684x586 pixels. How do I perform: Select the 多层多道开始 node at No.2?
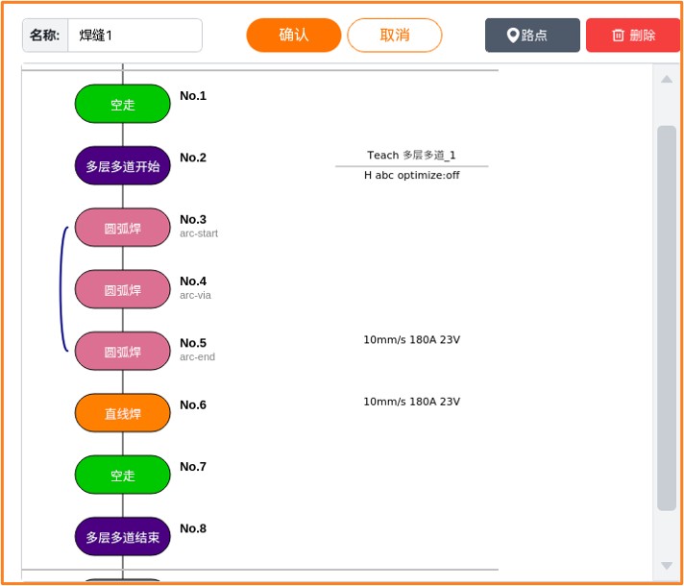[123, 165]
